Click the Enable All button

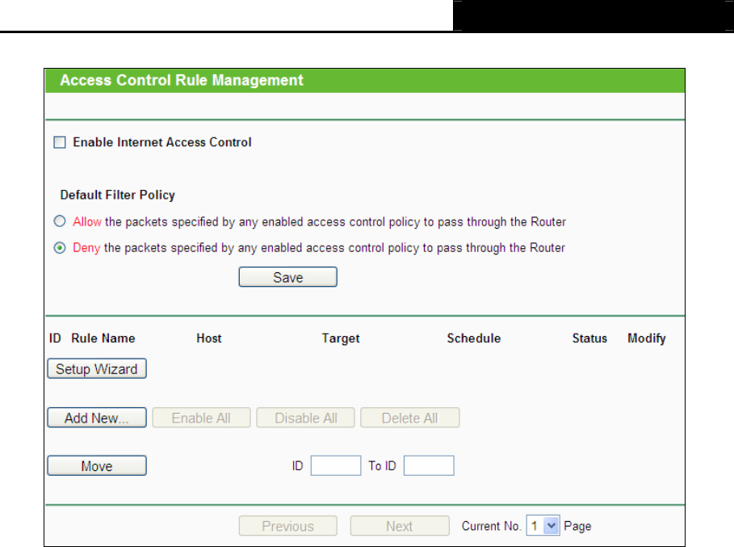pos(201,417)
